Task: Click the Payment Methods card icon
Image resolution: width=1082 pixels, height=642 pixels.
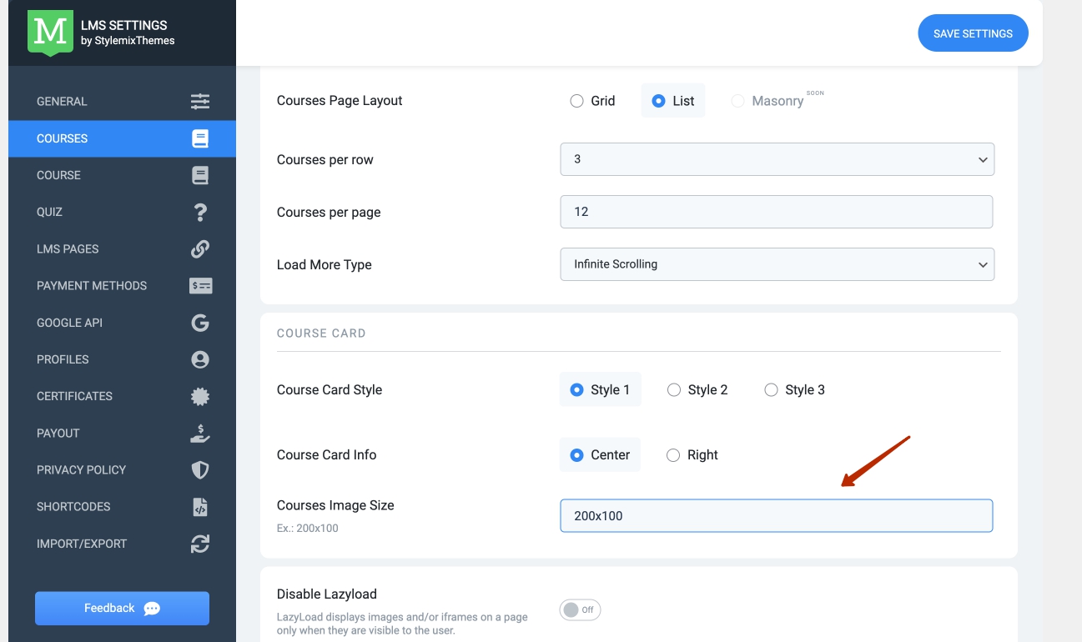Action: [x=200, y=286]
